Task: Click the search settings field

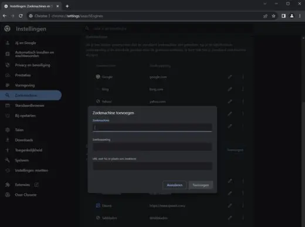Action: click(168, 29)
